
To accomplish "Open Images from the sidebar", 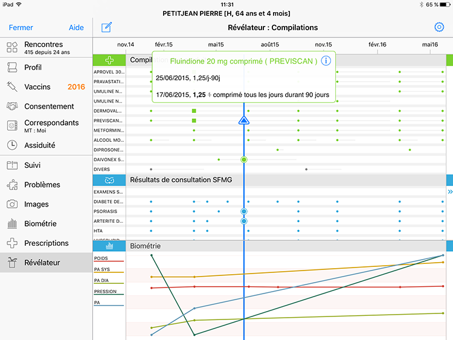I will [x=36, y=204].
